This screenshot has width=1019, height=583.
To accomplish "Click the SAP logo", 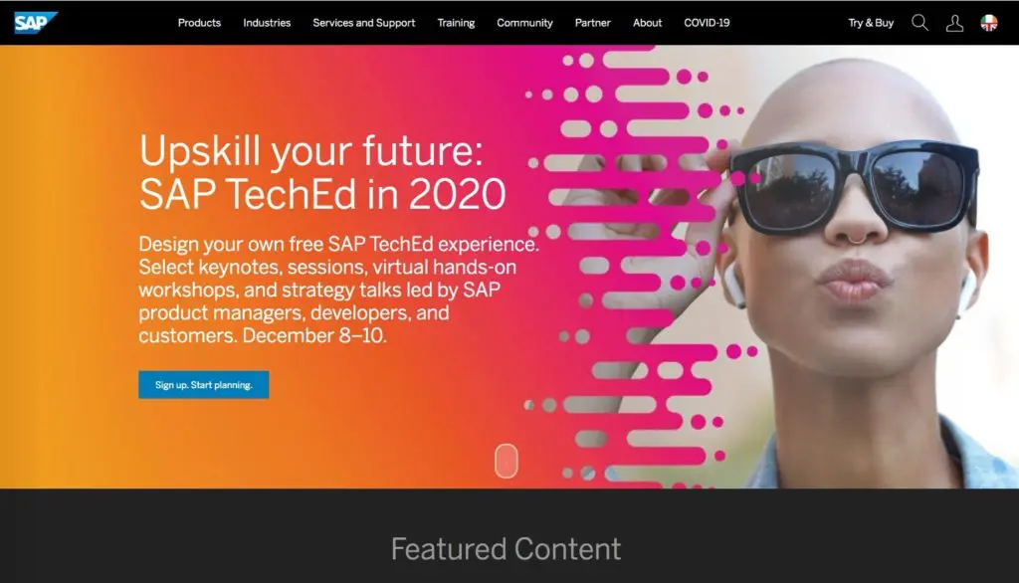I will click(x=36, y=23).
